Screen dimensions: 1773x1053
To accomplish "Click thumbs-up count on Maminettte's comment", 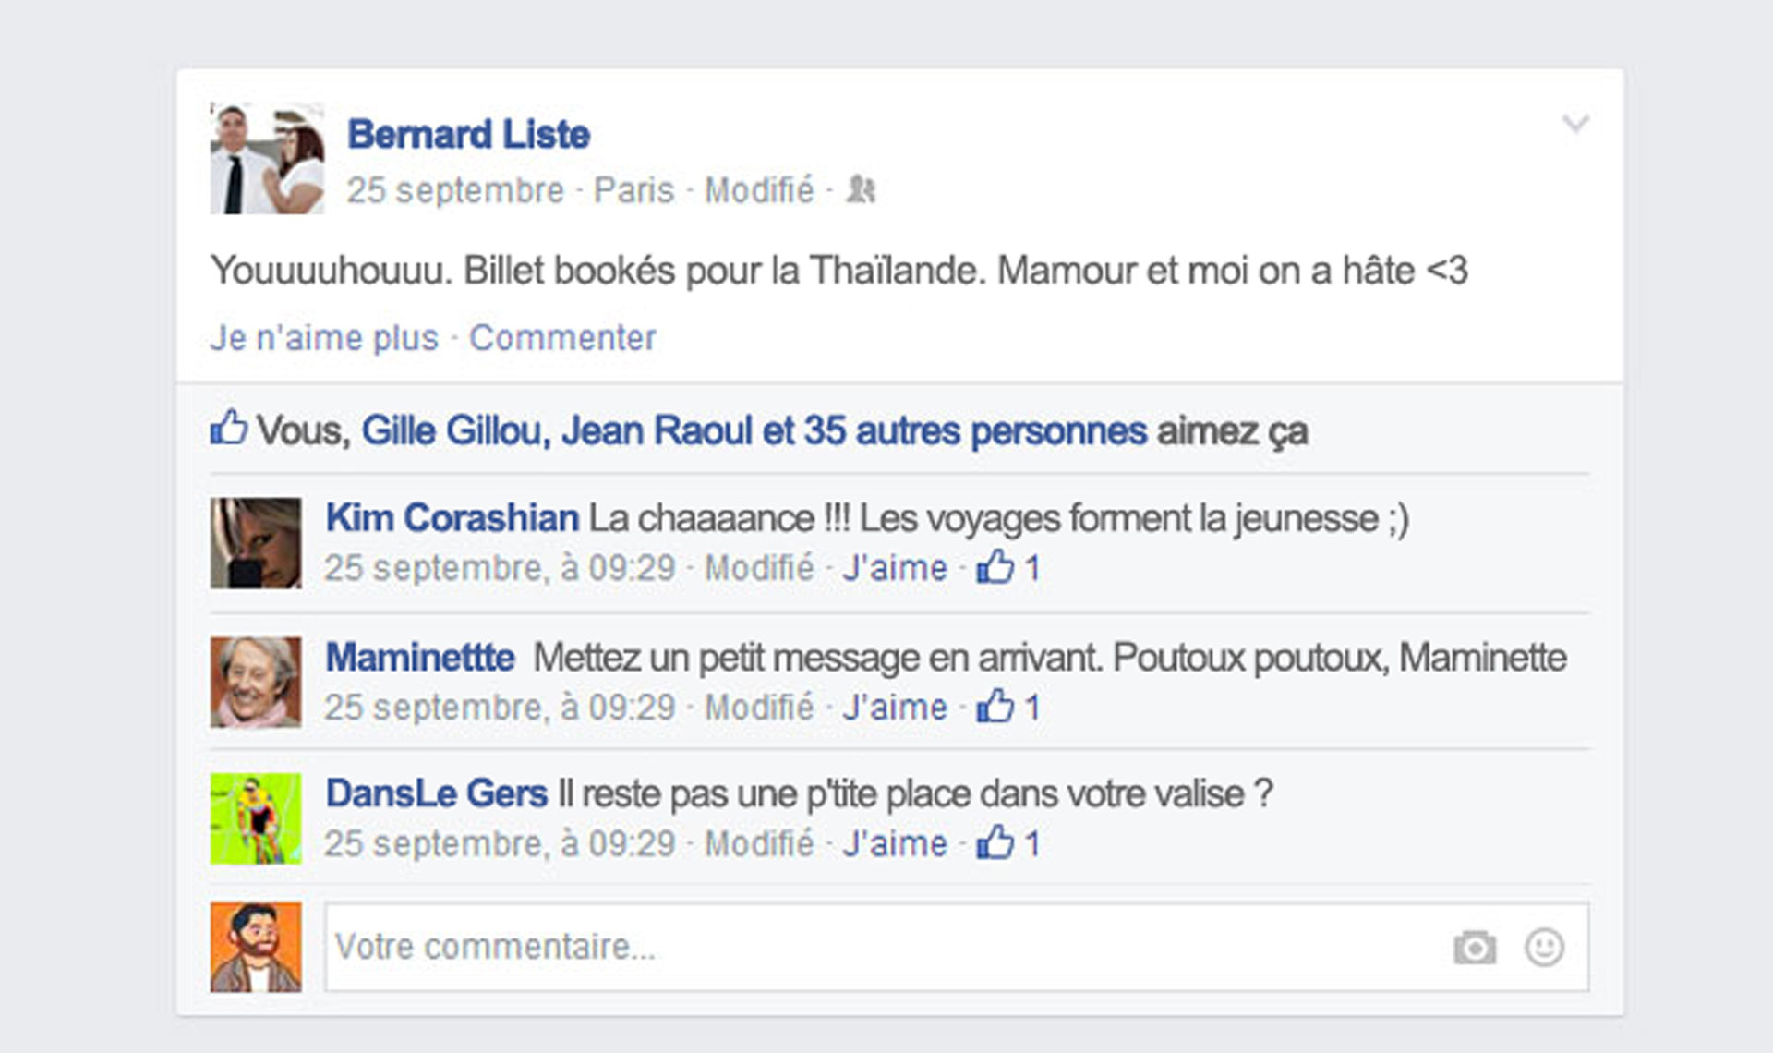I will (1008, 707).
